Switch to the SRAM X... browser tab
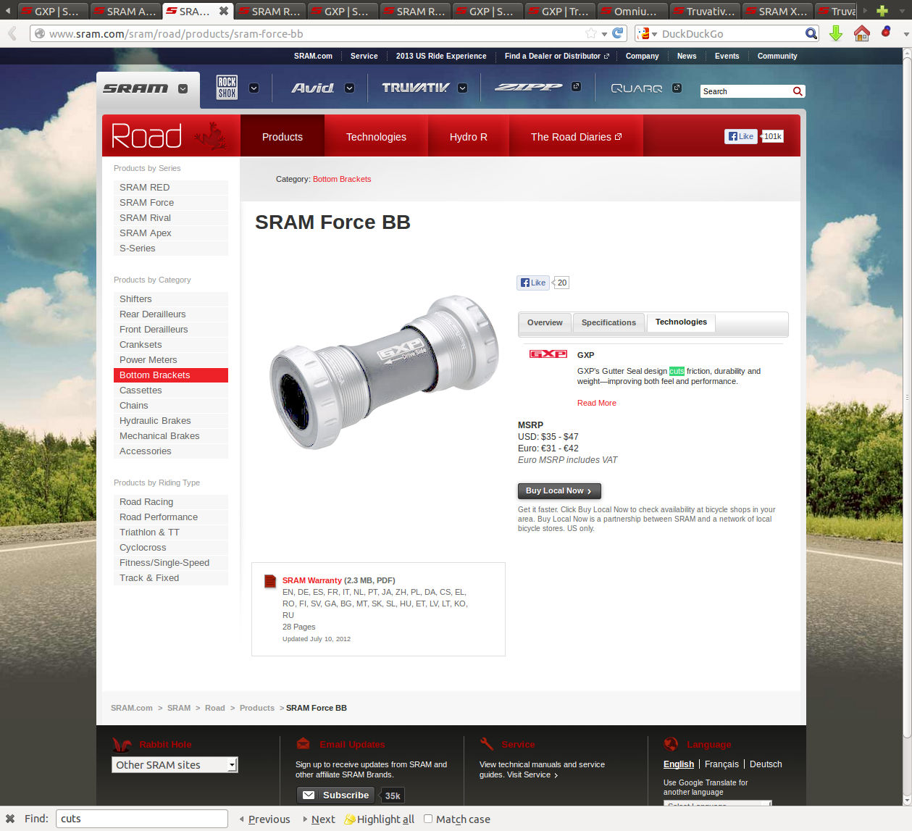Viewport: 912px width, 831px height. [777, 11]
